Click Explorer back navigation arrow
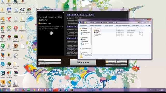166x93 pixels. pyautogui.click(x=79, y=22)
